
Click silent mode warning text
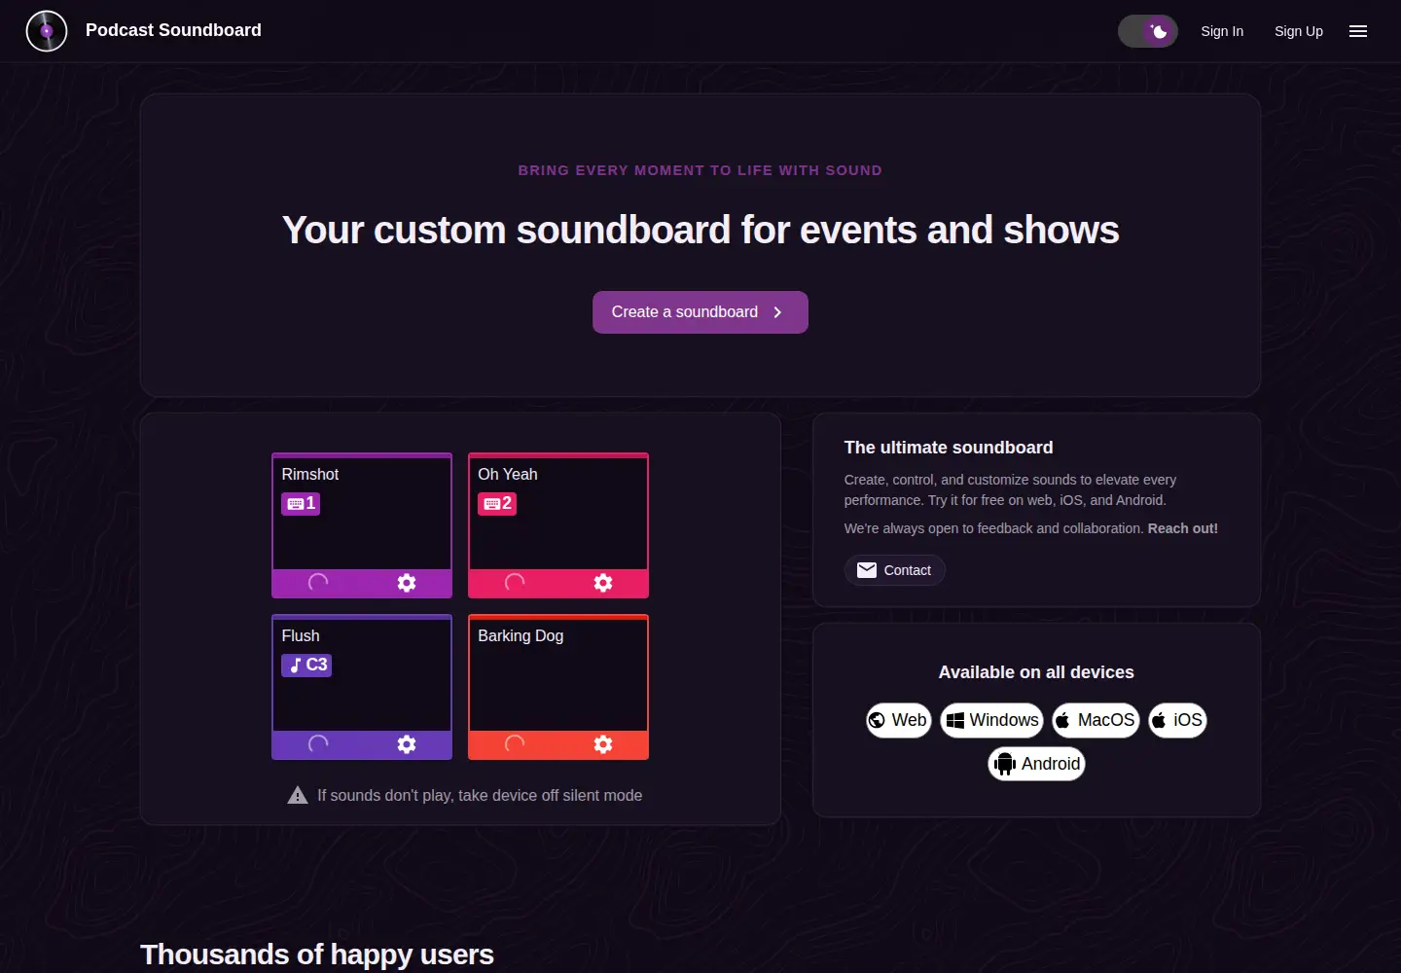[x=480, y=796]
